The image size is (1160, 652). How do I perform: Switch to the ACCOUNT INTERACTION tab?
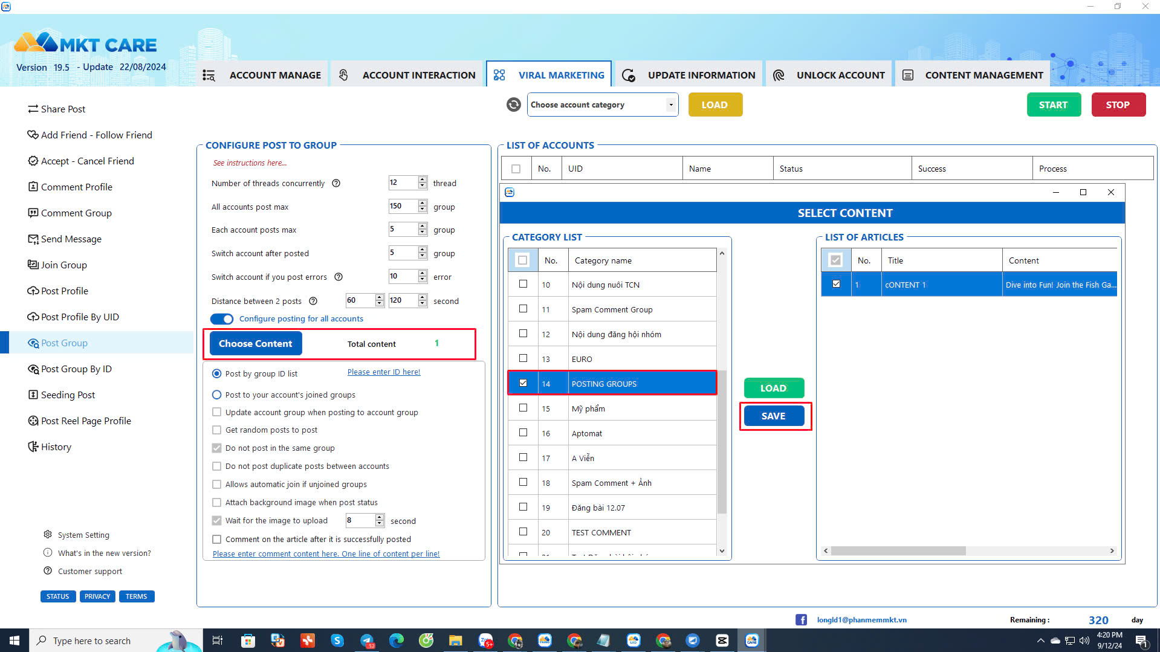click(x=418, y=74)
